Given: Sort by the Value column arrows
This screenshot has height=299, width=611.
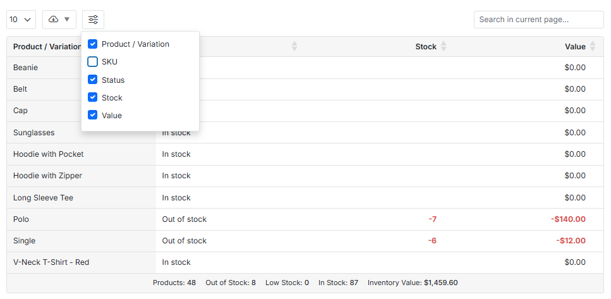Looking at the screenshot, I should point(593,47).
